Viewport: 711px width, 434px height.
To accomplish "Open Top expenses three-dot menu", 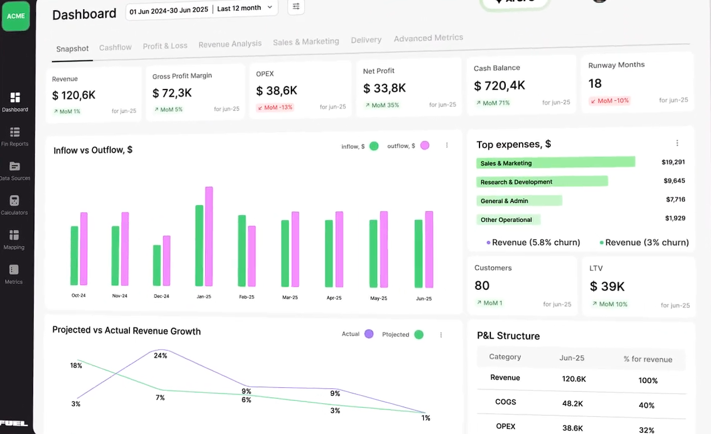I will [677, 143].
